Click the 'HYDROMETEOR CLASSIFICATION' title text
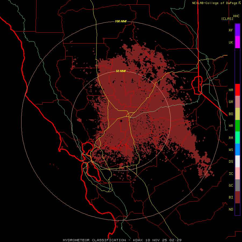The image size is (242, 242). 94,240
